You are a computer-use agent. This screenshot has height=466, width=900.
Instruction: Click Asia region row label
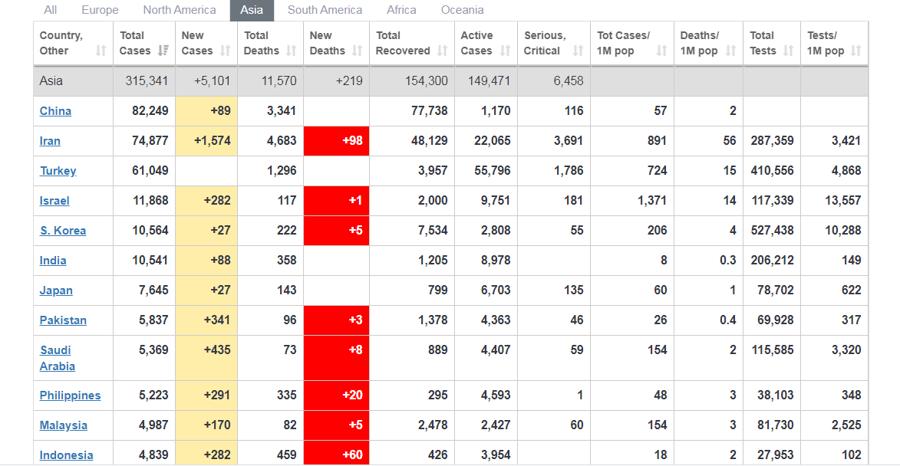pyautogui.click(x=51, y=80)
